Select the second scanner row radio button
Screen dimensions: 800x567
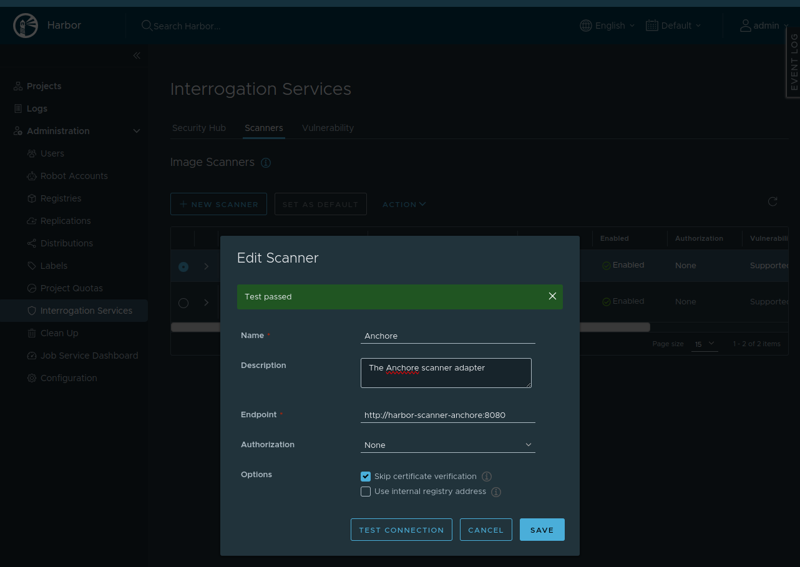pyautogui.click(x=183, y=303)
